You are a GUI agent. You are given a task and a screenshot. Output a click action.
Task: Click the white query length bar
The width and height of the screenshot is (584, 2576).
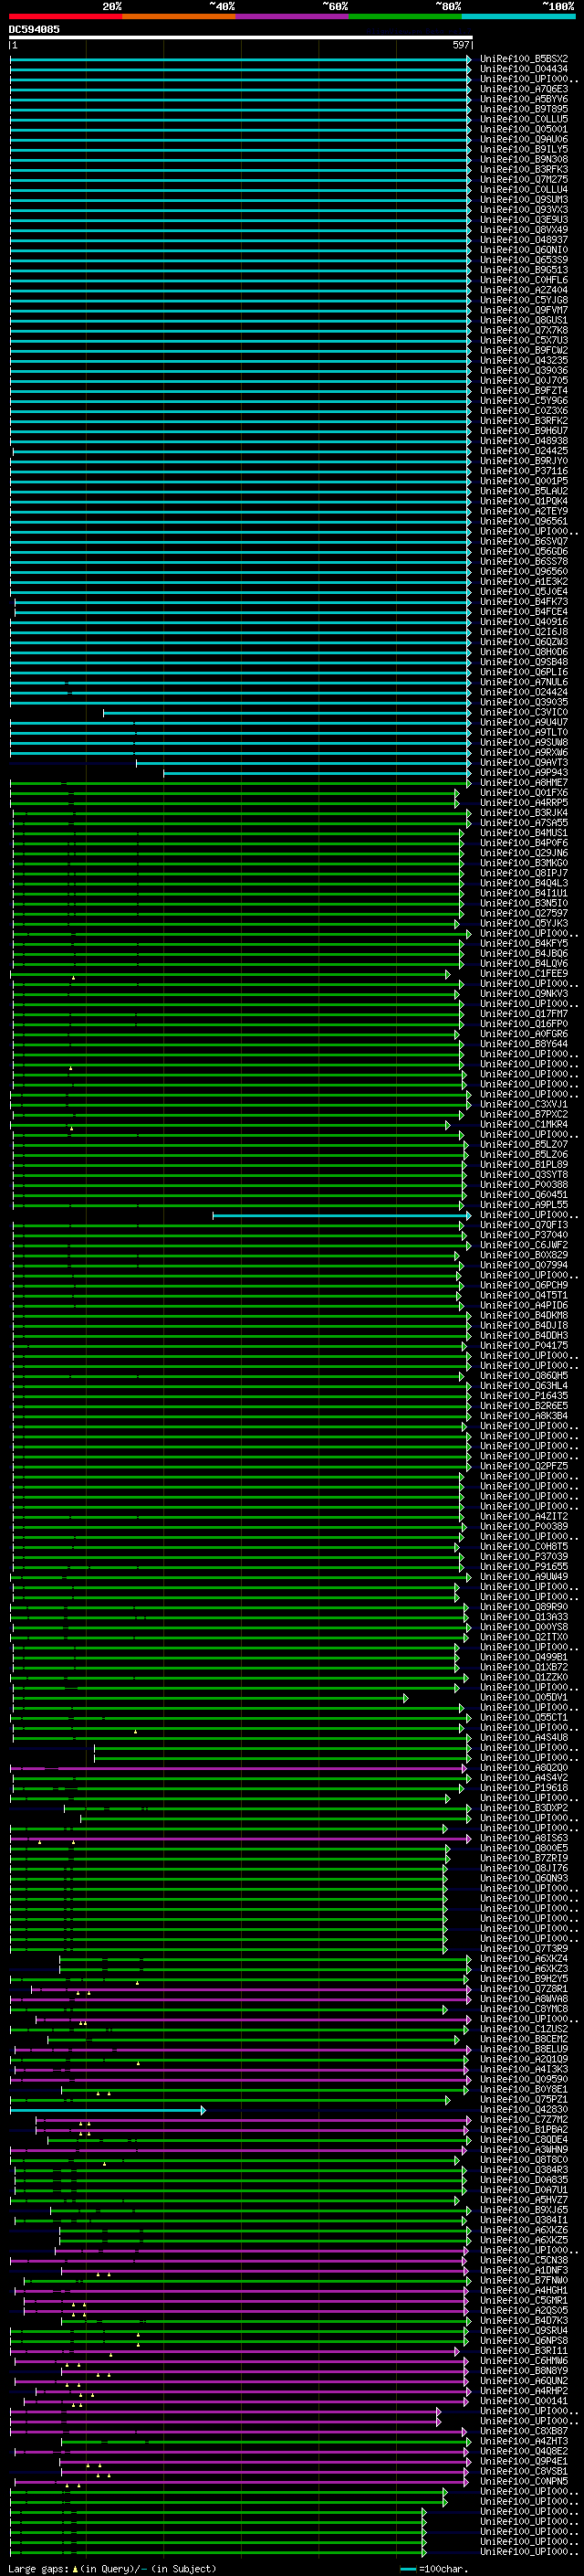(241, 37)
